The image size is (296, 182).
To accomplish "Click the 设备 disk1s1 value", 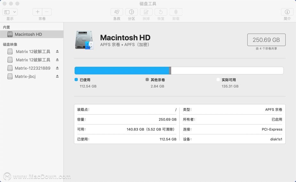I will click(x=276, y=139).
